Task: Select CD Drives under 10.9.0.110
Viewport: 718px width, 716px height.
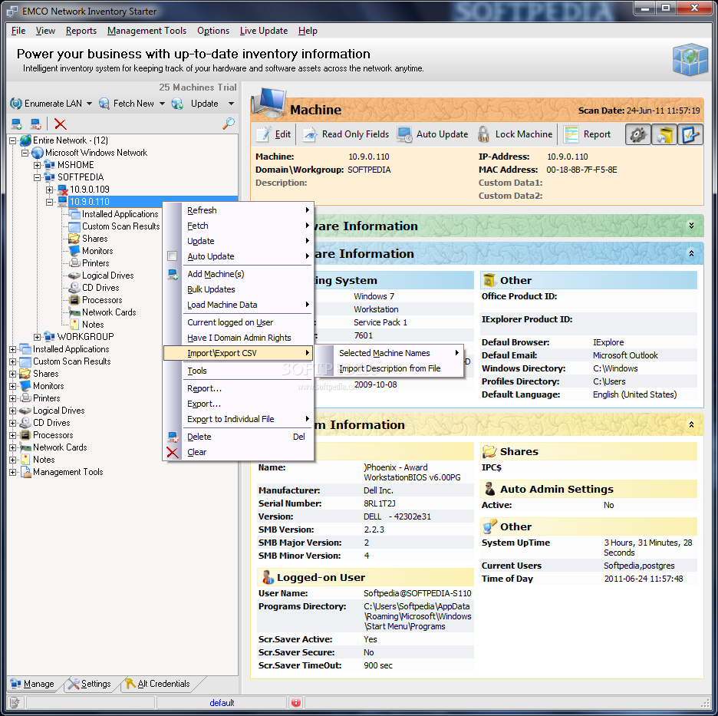Action: coord(100,288)
